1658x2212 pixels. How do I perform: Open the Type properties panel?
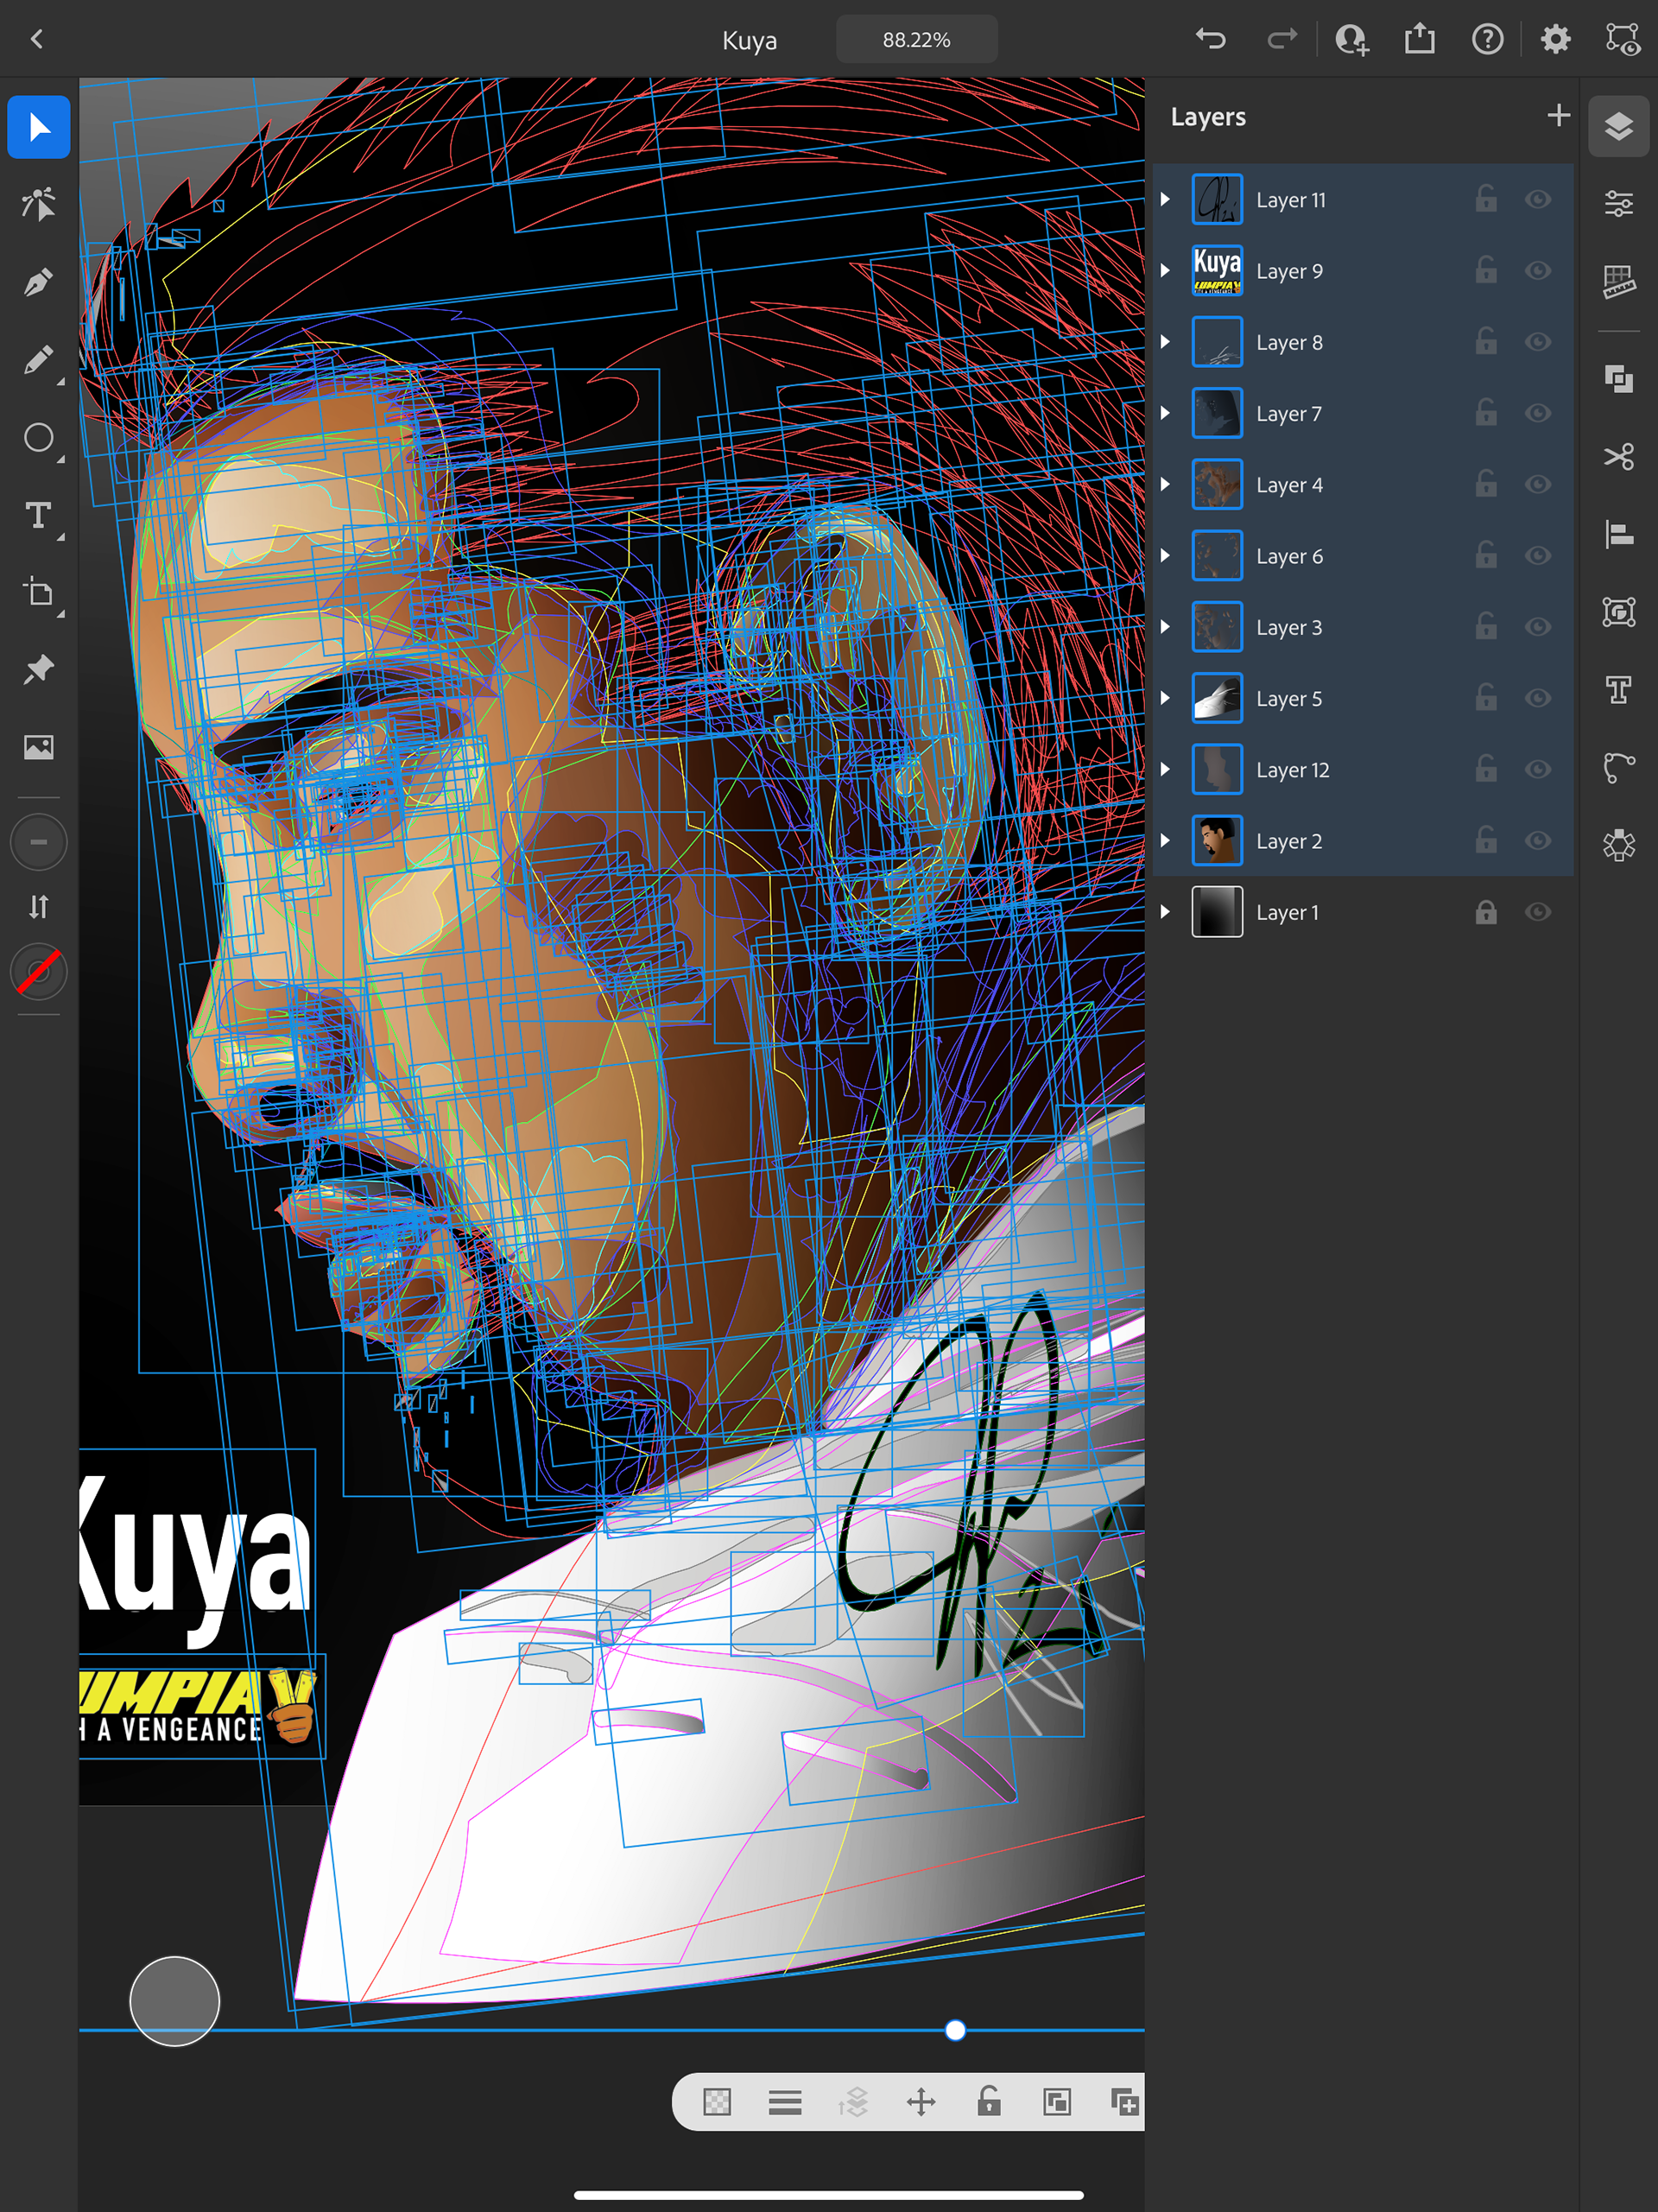point(1619,690)
